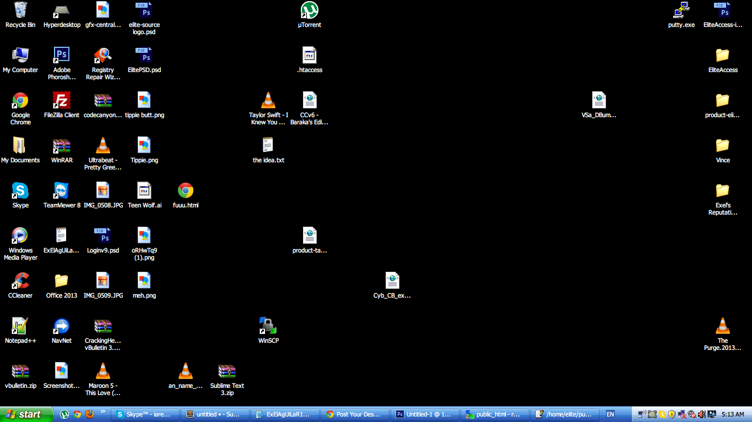
Task: Open the Notepad++ shortcut
Action: [x=20, y=326]
